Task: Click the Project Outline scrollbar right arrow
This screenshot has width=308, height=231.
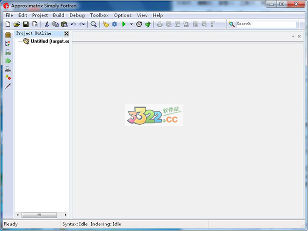Action: (x=66, y=215)
